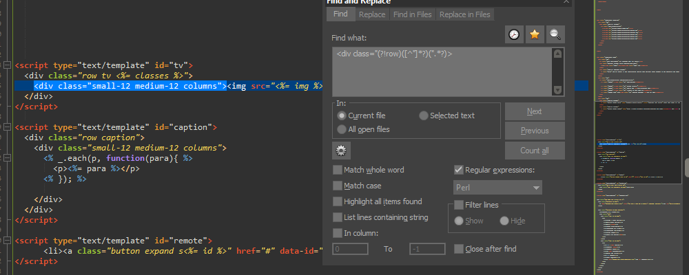This screenshot has height=275, width=689.
Task: Open the favorites star icon
Action: (535, 34)
